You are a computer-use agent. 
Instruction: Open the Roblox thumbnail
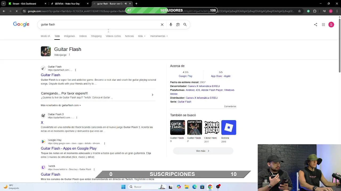tap(229, 128)
